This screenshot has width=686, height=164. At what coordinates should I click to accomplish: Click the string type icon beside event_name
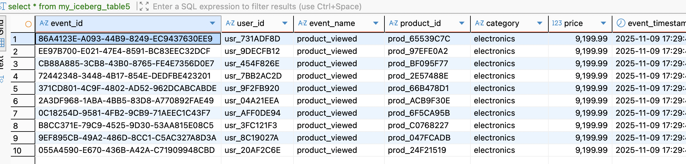coord(302,23)
